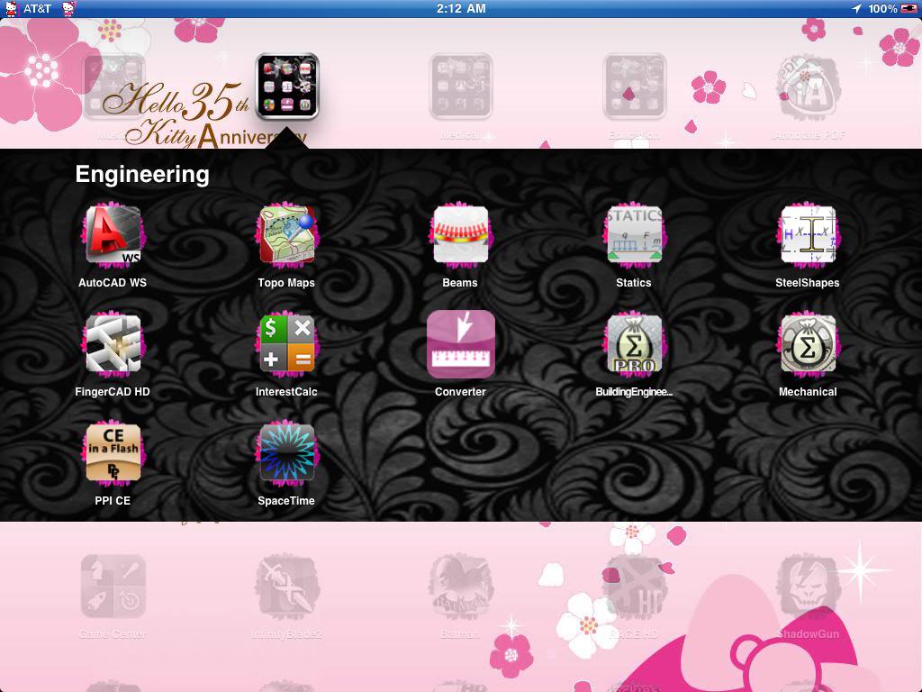Open the PPI CE in a Flash app
This screenshot has height=692, width=922.
(113, 453)
